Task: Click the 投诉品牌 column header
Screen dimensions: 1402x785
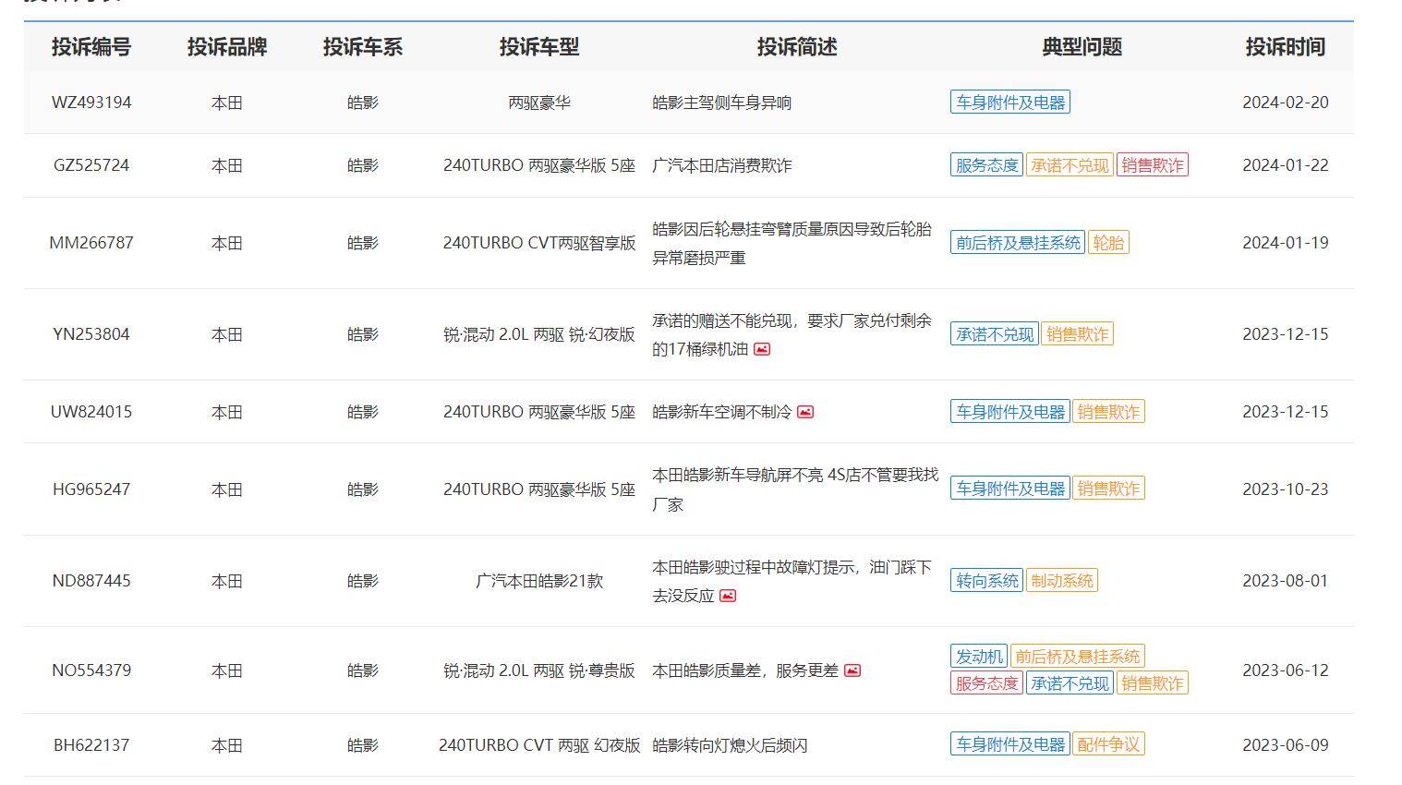Action: click(x=227, y=47)
